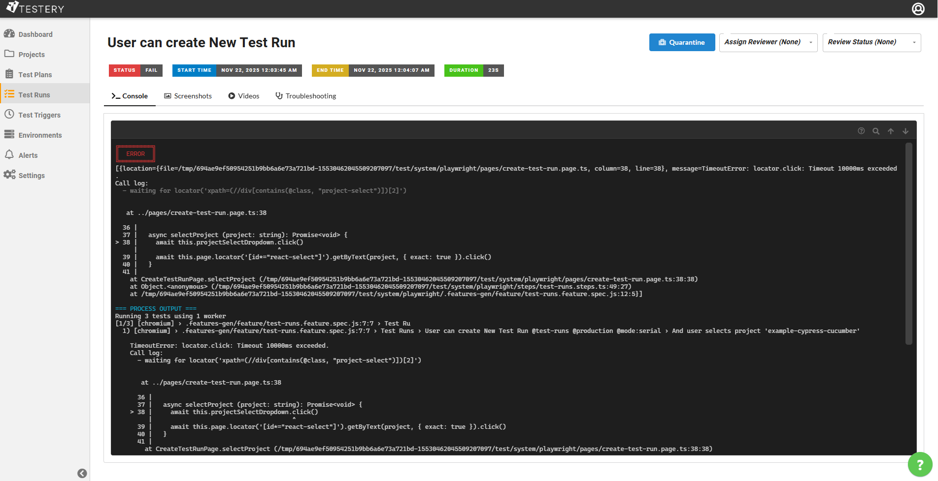Open the user account avatar menu
This screenshot has height=481, width=938.
coord(918,8)
